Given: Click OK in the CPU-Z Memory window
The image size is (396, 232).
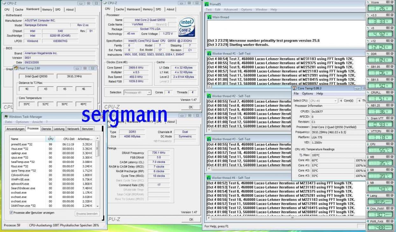Looking at the screenshot, I should 191,220.
